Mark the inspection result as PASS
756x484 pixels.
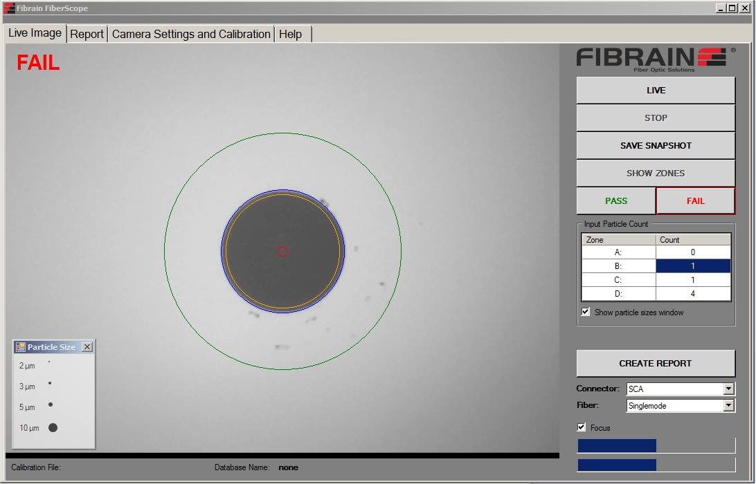tap(615, 201)
